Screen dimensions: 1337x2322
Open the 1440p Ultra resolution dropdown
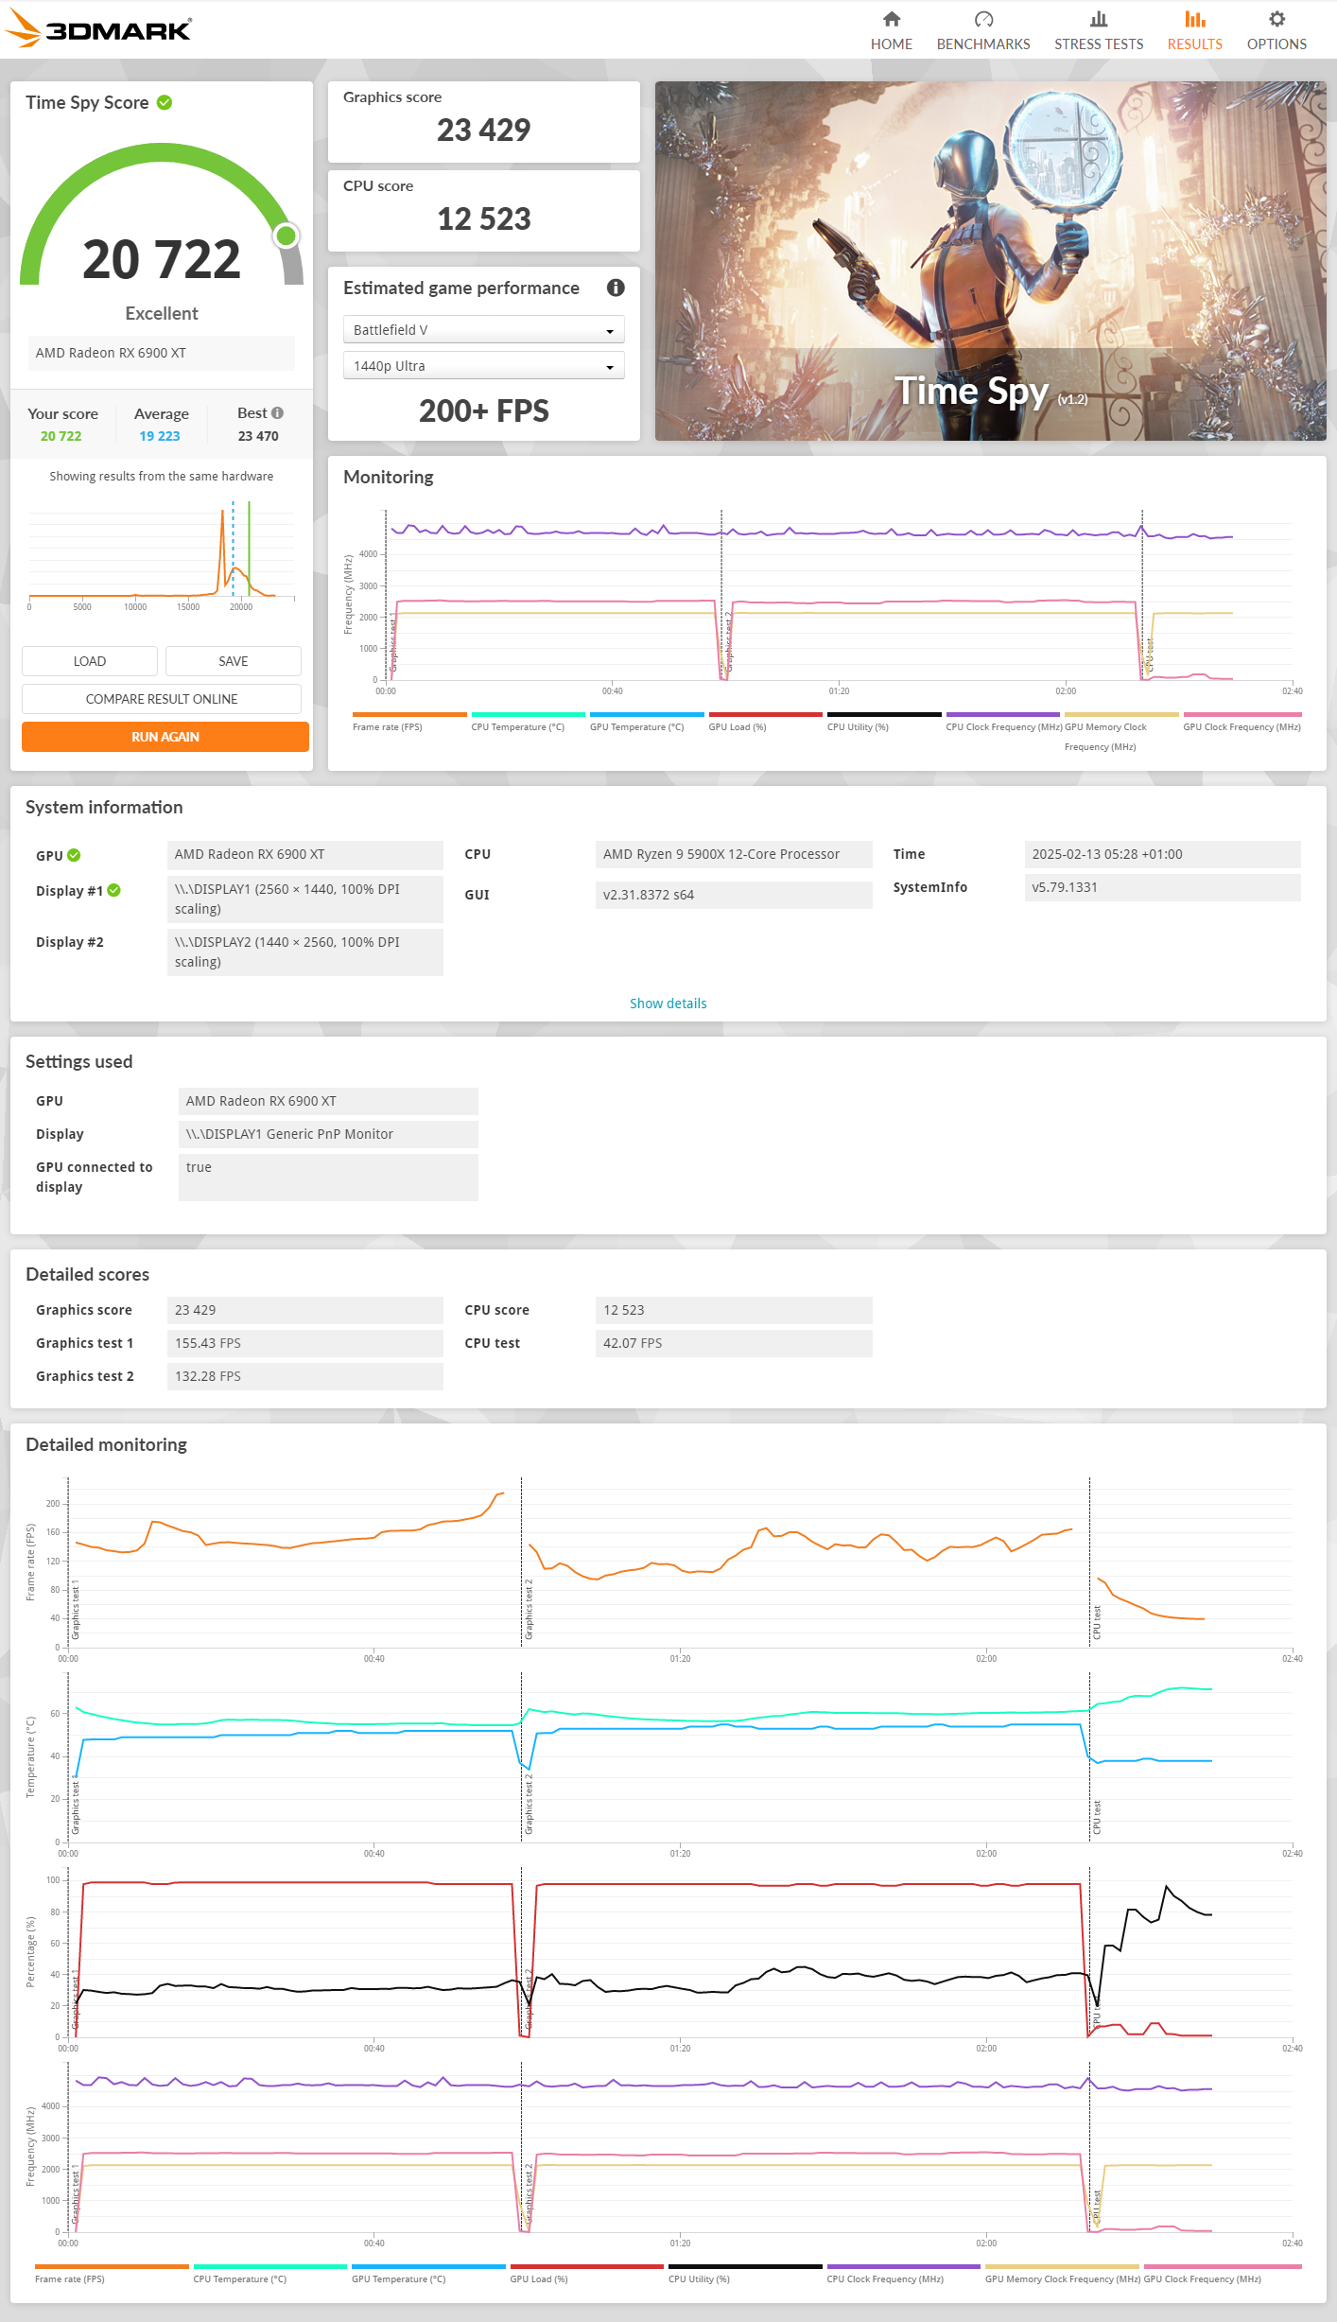[483, 365]
